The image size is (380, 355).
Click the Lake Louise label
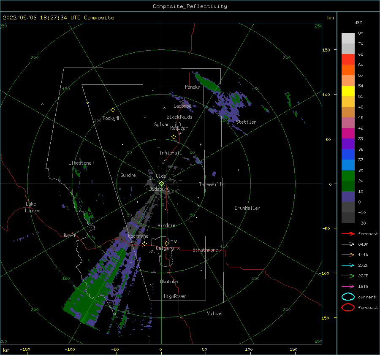pos(33,207)
